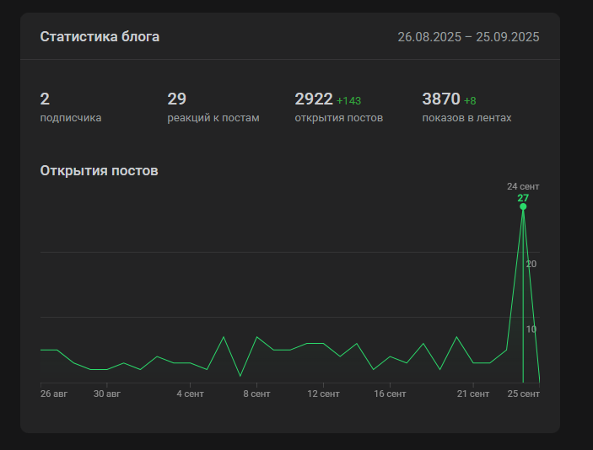This screenshot has width=593, height=450.
Task: Click the green +143 change indicator
Action: [x=348, y=101]
